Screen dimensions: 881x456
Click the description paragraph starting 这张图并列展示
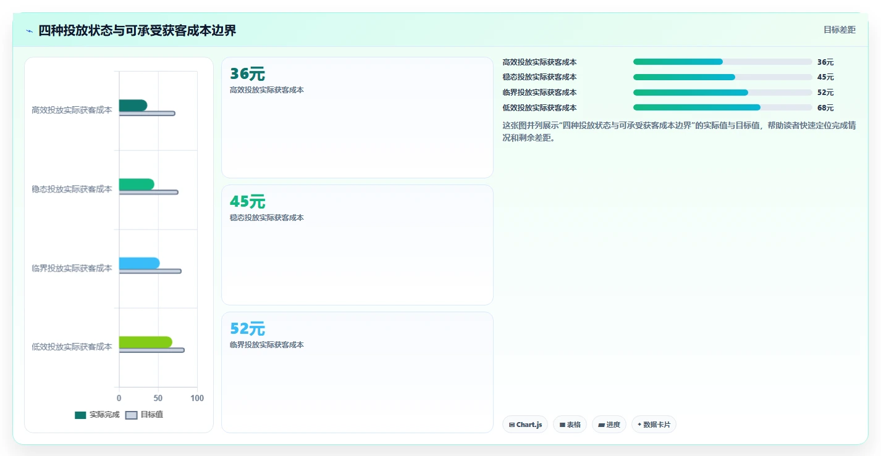click(679, 131)
